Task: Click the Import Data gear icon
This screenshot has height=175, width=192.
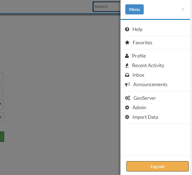Action: 127,117
